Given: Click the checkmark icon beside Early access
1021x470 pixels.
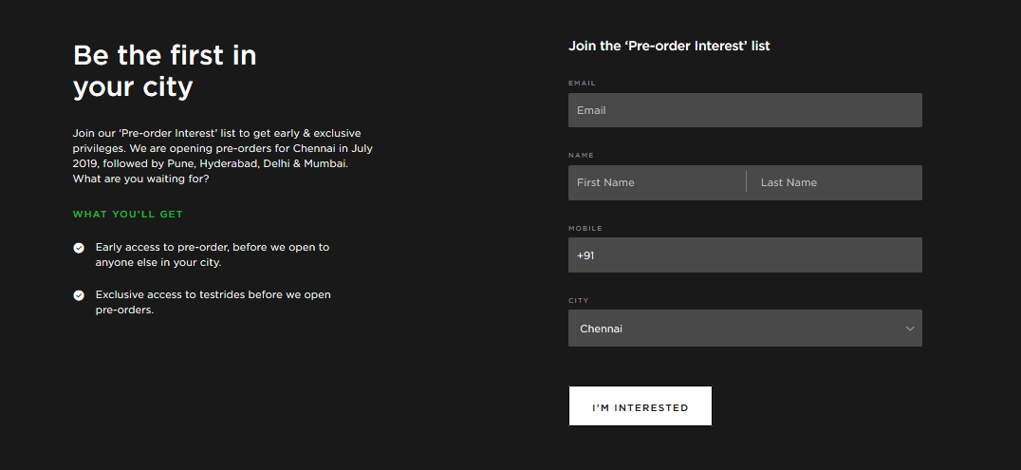Looking at the screenshot, I should [x=79, y=248].
